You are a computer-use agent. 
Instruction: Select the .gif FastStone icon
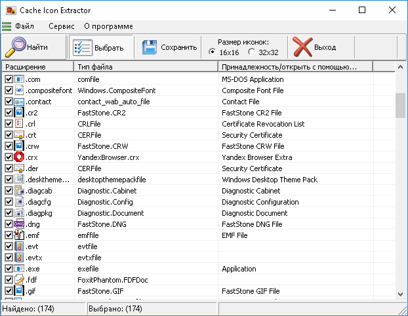click(x=19, y=291)
